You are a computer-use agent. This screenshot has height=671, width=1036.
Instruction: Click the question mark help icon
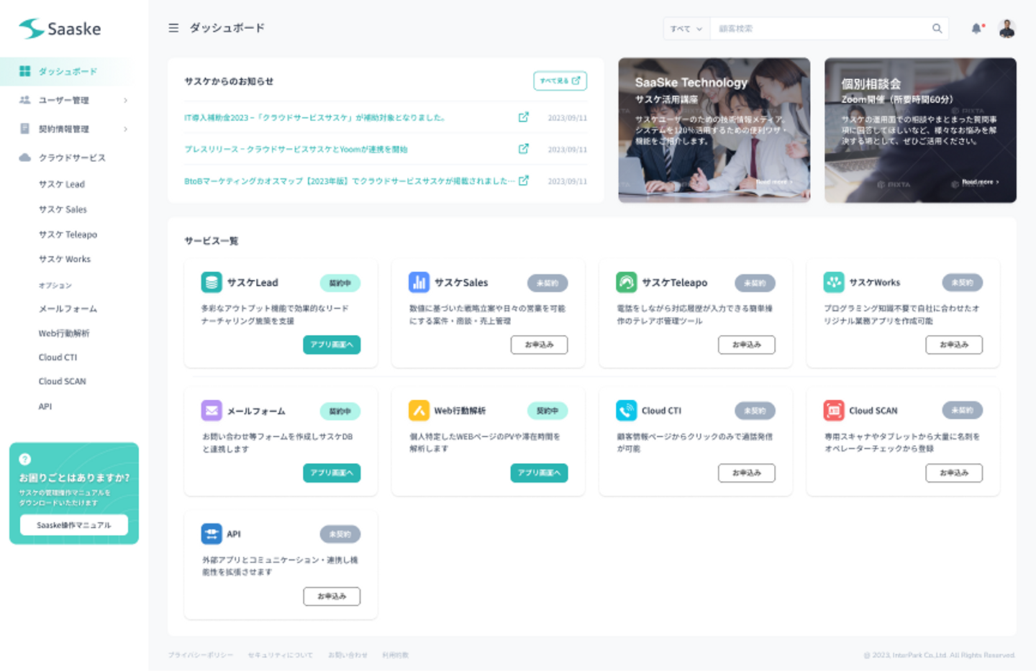(25, 459)
